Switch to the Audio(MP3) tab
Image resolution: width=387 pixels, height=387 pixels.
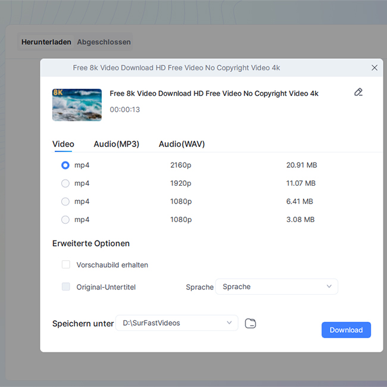click(116, 144)
